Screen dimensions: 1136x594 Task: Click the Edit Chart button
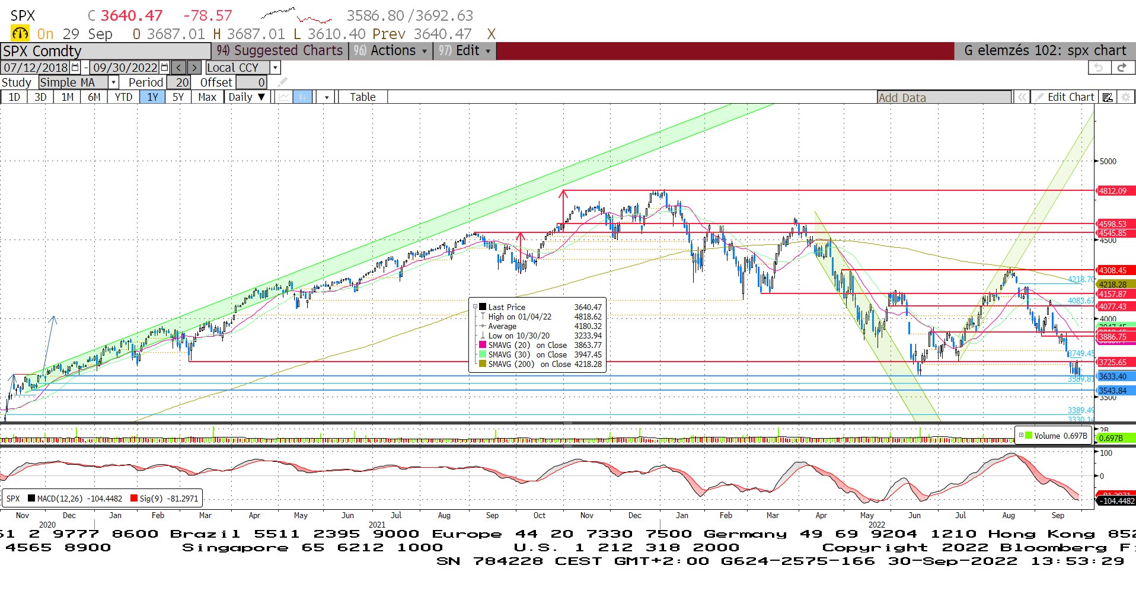tap(1065, 97)
